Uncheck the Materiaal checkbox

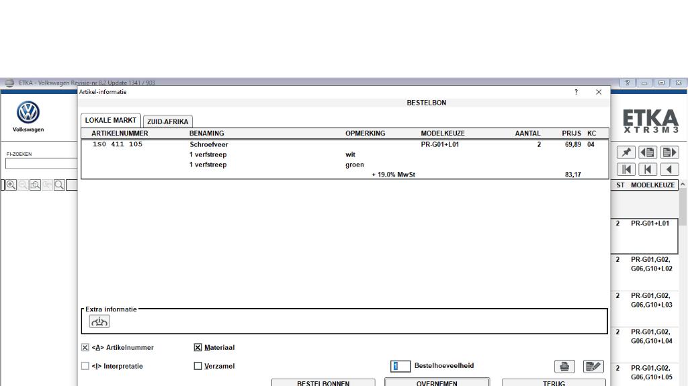point(198,348)
